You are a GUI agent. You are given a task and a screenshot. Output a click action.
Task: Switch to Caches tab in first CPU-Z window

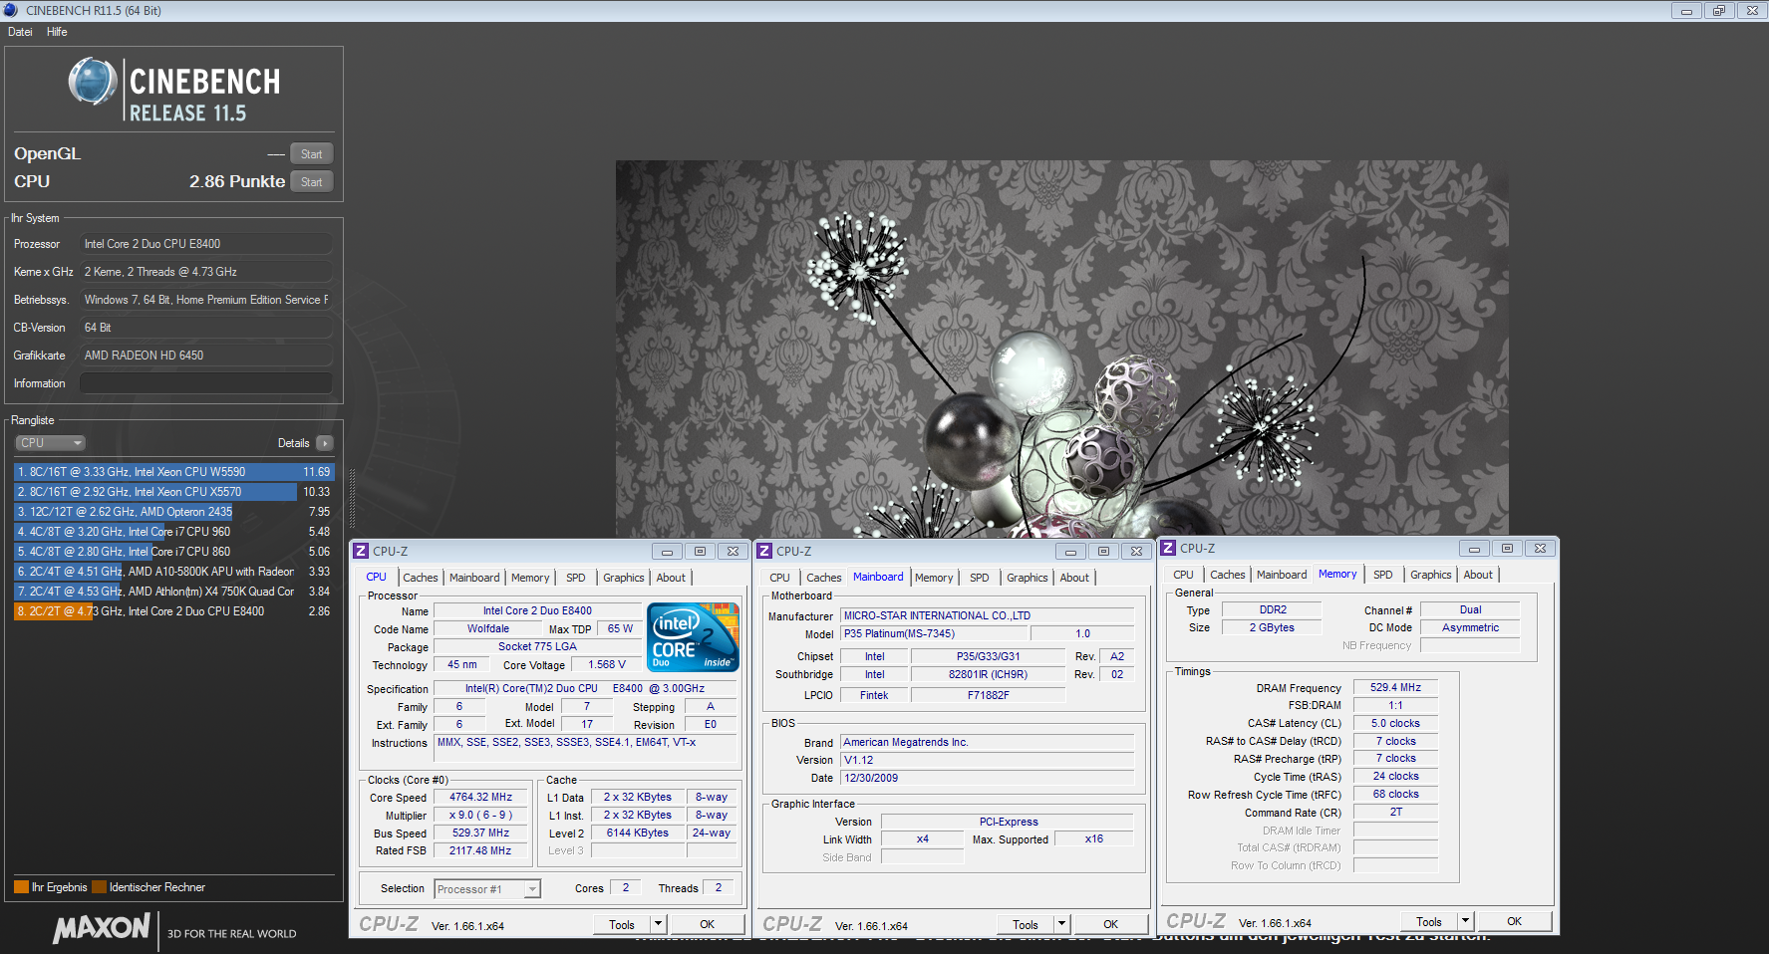[x=421, y=578]
